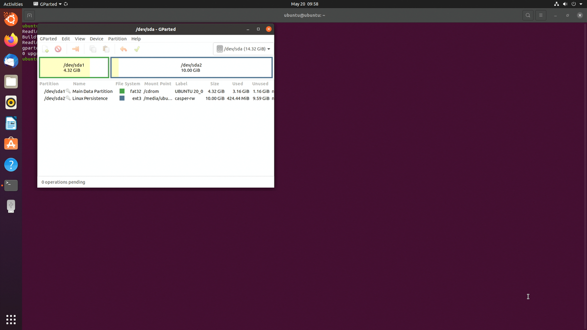Click the New partition toolbar icon
Viewport: 587px width, 330px height.
click(x=45, y=49)
